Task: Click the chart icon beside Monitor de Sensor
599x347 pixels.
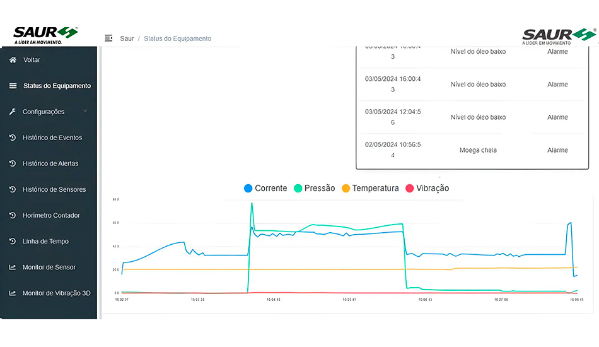Action: coord(13,268)
